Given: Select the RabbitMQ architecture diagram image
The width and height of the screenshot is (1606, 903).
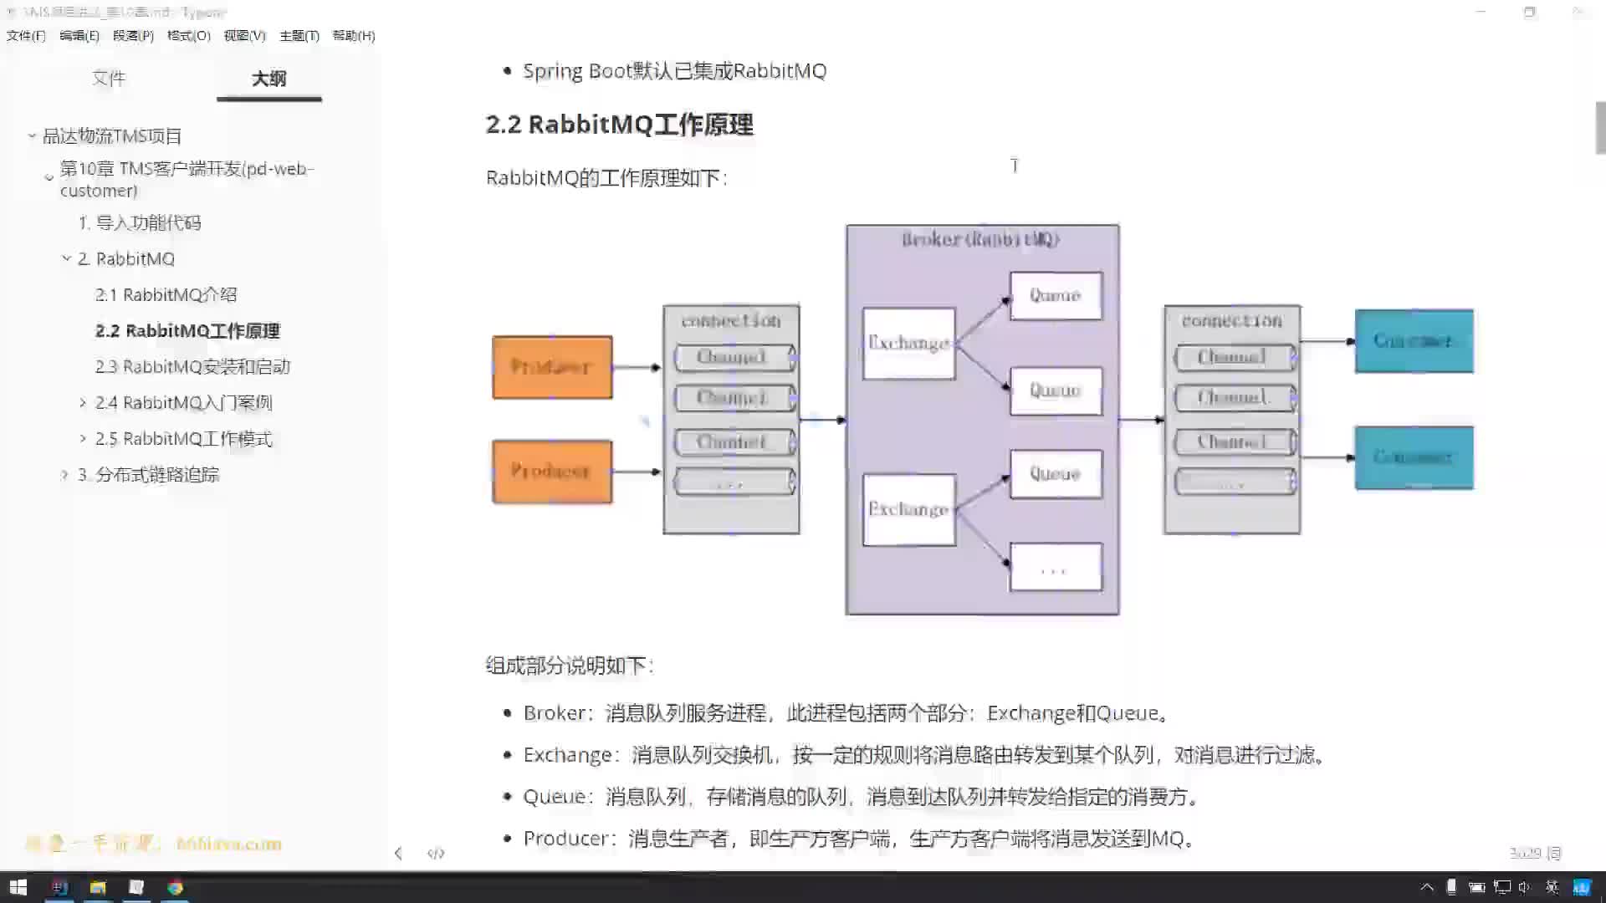Looking at the screenshot, I should pyautogui.click(x=983, y=420).
